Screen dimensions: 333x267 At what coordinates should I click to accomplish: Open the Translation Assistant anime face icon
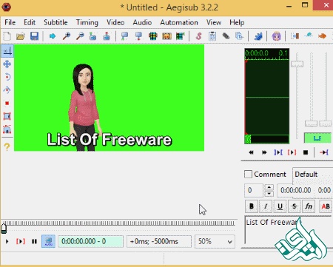point(277,36)
